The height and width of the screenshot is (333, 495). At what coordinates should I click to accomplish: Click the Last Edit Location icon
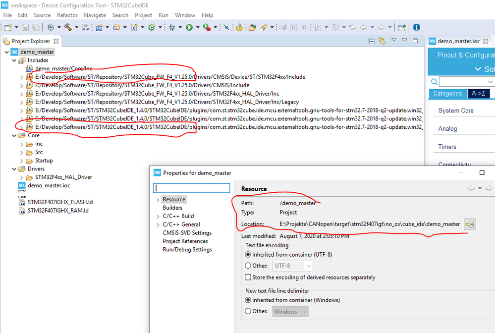pyautogui.click(x=353, y=27)
